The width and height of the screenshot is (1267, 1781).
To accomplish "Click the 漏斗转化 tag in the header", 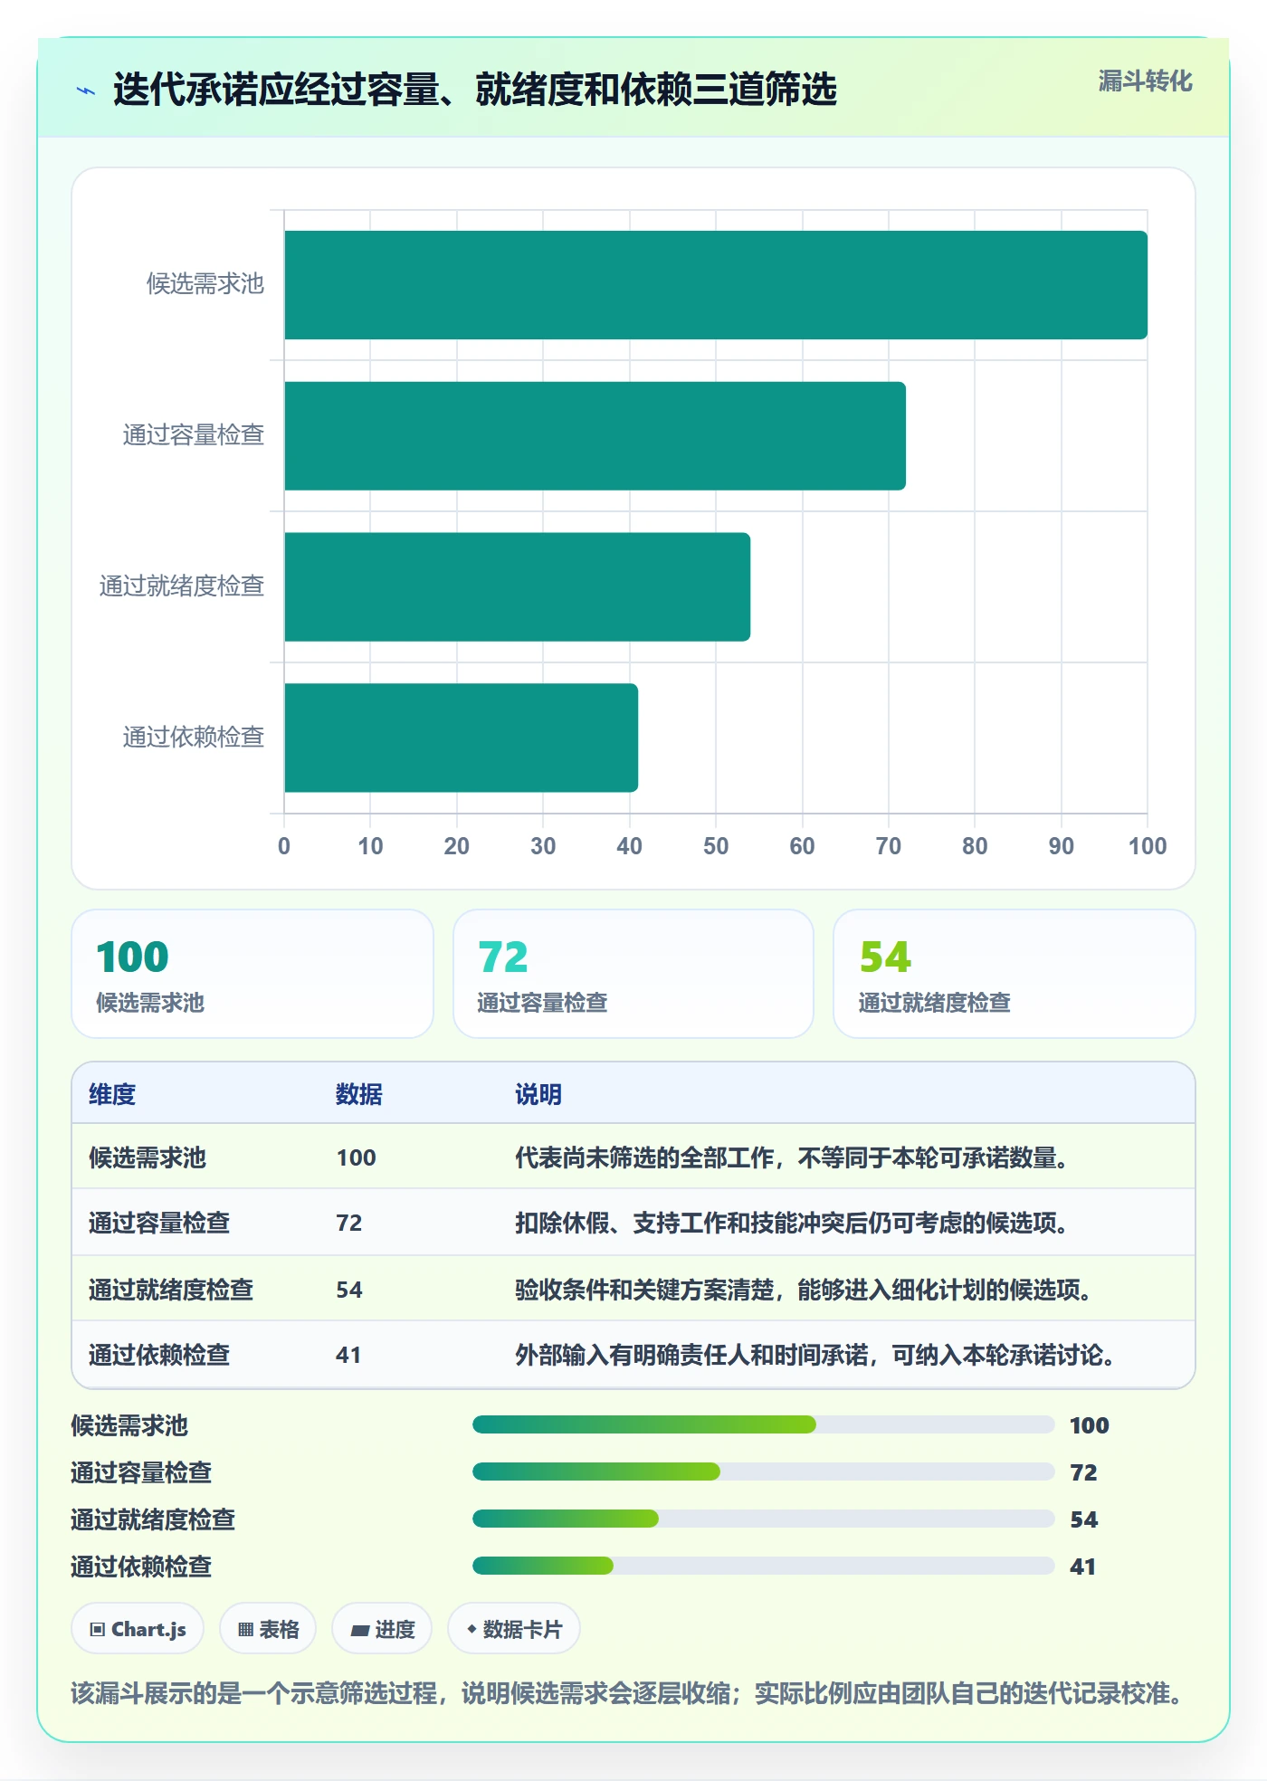I will 1145,81.
